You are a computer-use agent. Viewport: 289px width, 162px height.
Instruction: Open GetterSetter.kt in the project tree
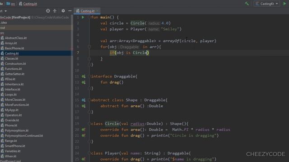(14, 74)
